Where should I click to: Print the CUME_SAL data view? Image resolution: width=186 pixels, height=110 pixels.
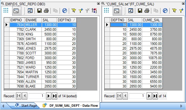coord(147,11)
